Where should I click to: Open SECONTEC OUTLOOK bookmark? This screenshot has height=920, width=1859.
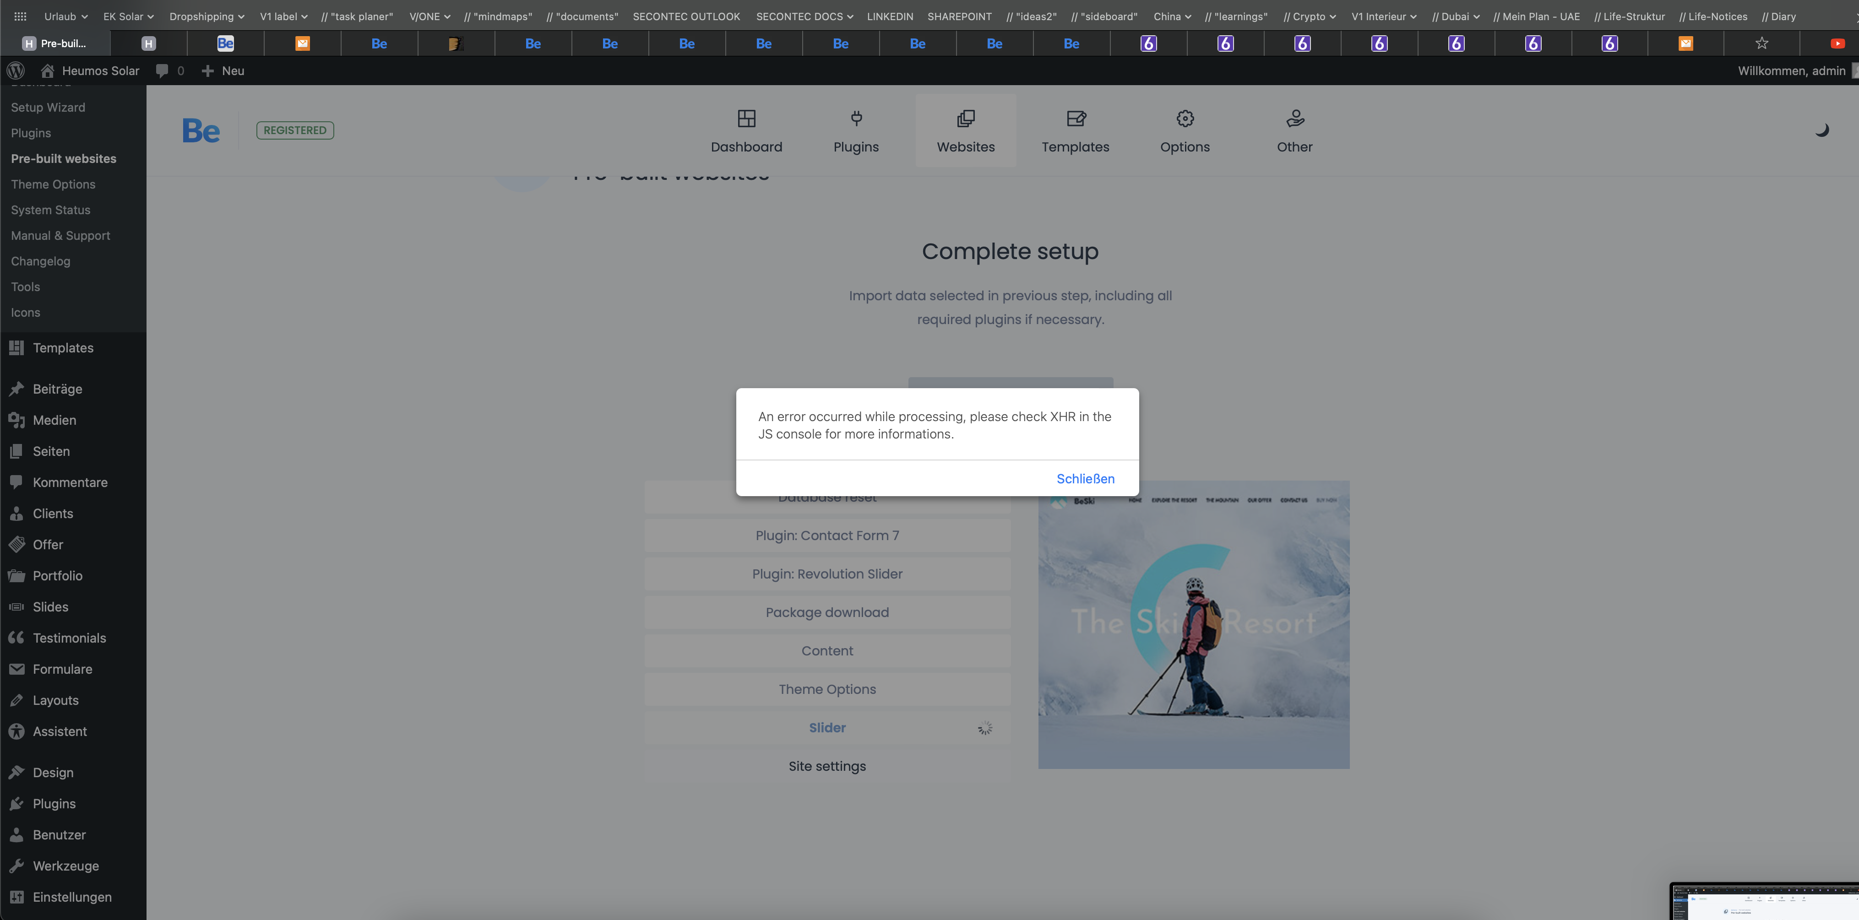tap(686, 16)
